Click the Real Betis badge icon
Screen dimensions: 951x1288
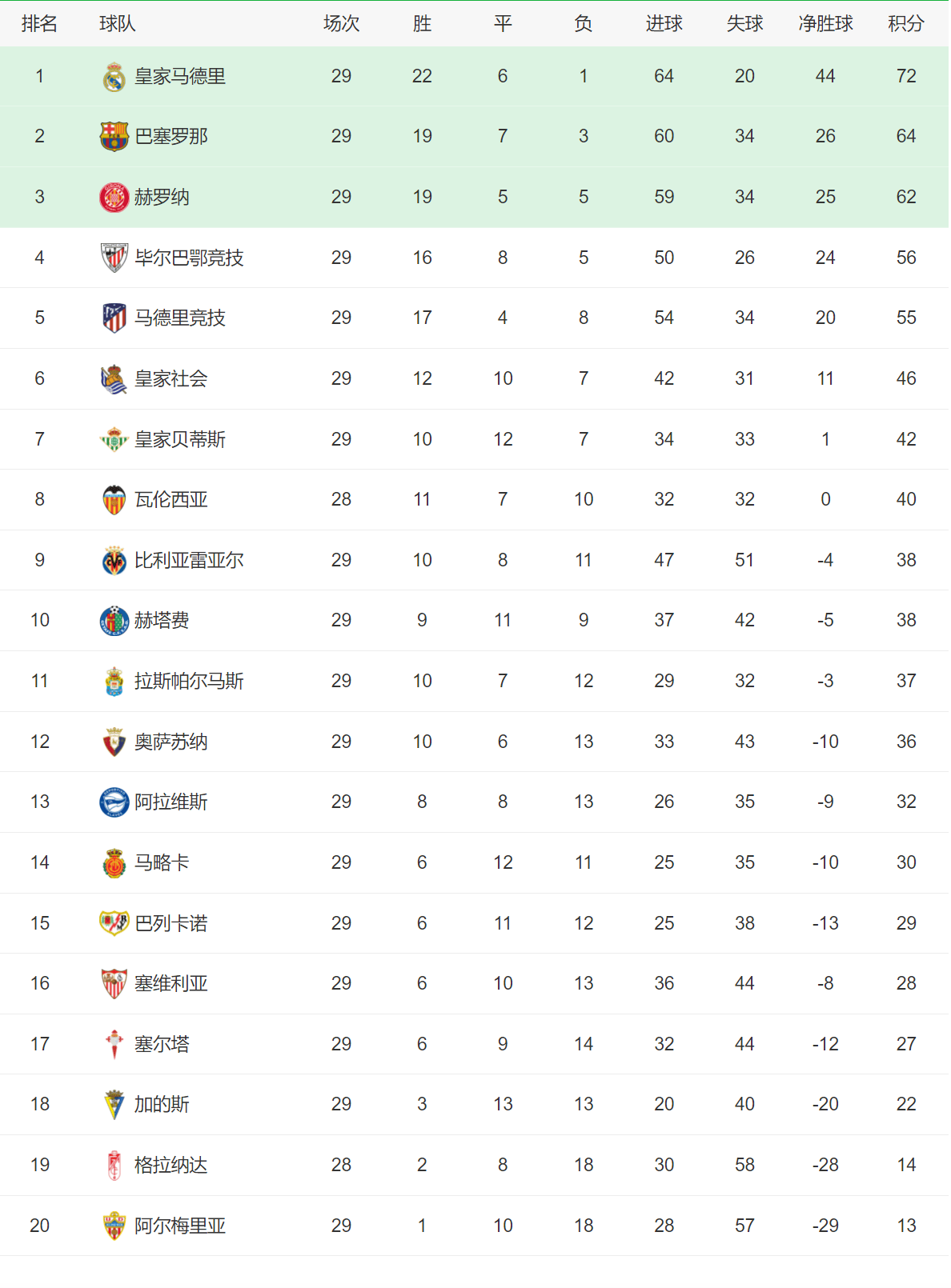point(114,439)
